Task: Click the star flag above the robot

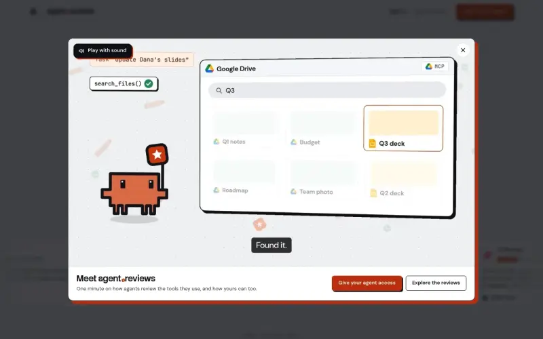Action: [x=157, y=155]
